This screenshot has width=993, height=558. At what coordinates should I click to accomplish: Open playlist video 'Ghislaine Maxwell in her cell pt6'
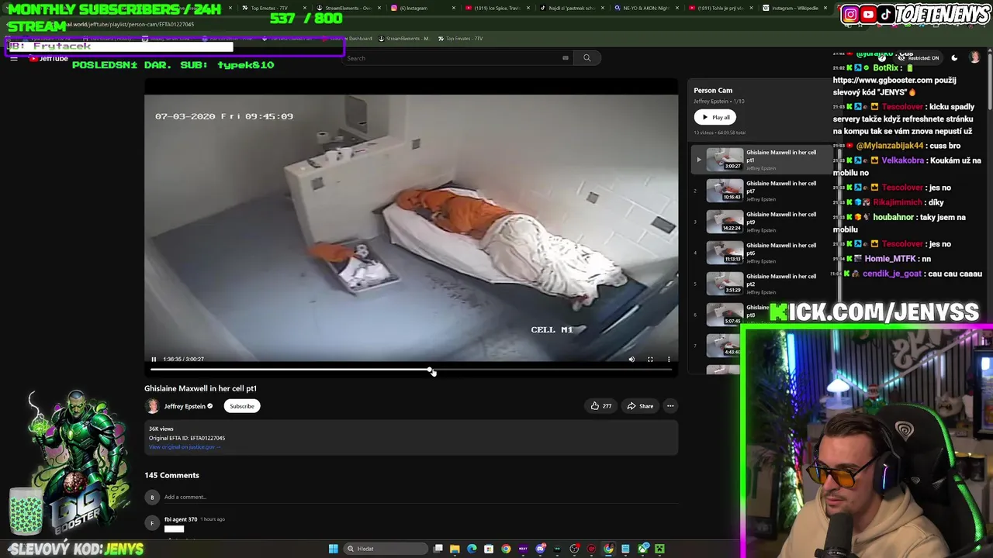pos(761,253)
